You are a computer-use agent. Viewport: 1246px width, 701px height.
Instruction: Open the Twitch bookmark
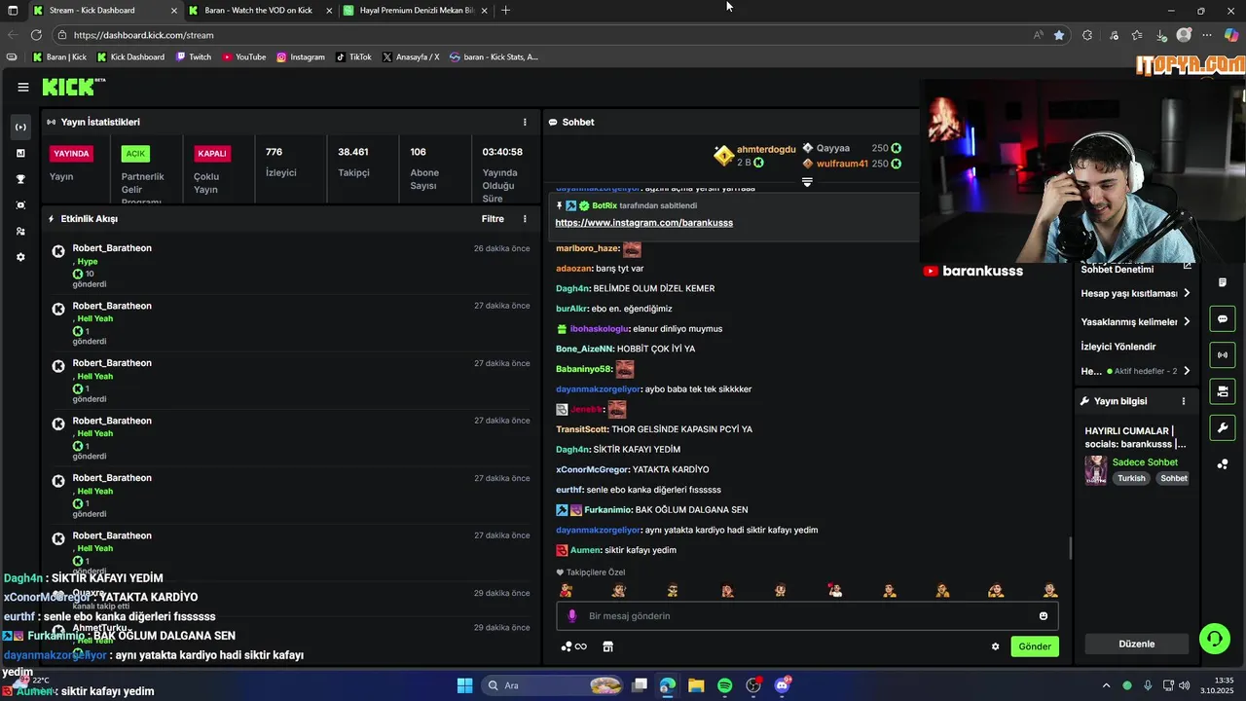(193, 56)
